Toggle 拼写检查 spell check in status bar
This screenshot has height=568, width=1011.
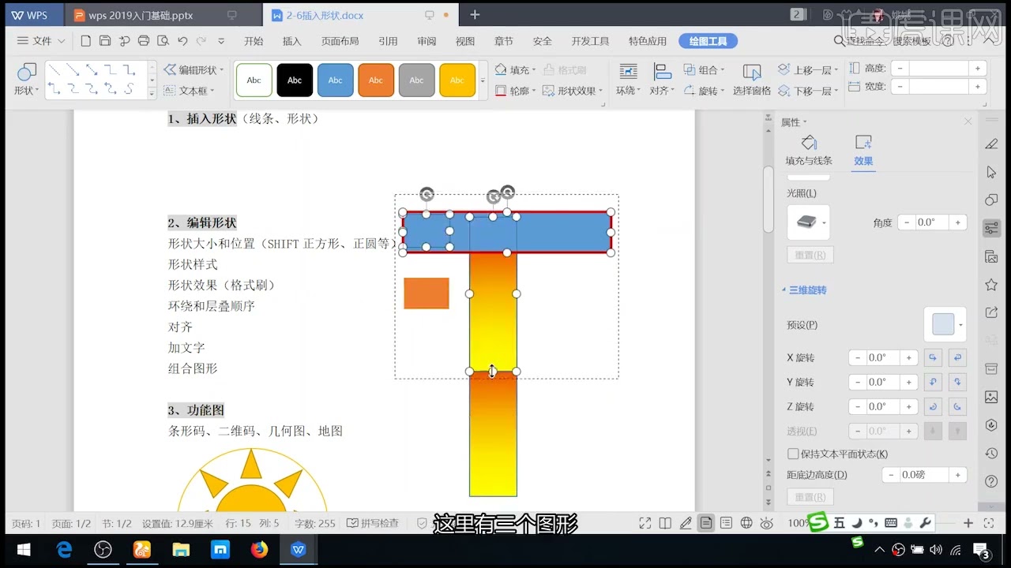(373, 523)
